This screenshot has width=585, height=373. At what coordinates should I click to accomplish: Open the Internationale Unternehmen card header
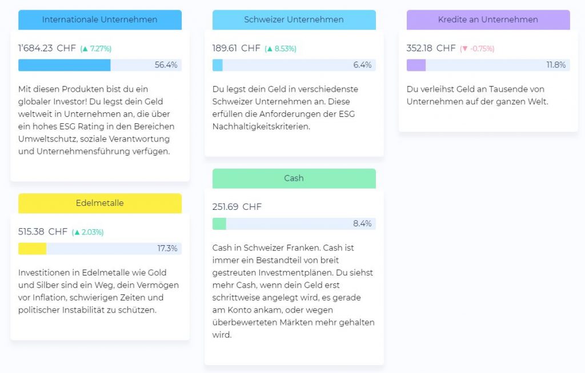tap(100, 20)
